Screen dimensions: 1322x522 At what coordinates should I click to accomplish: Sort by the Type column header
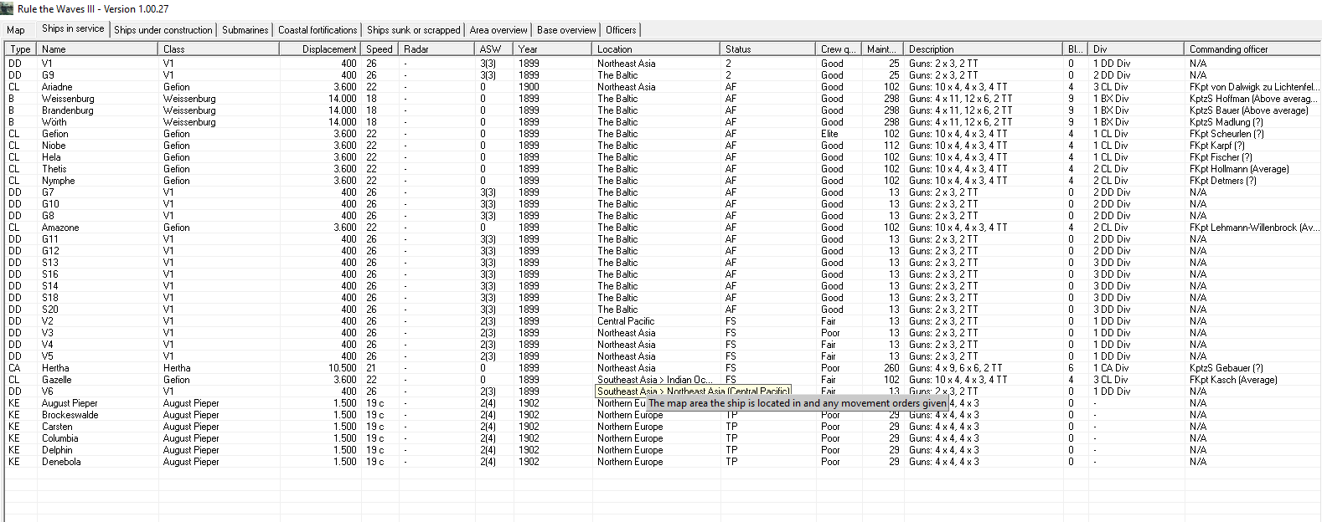(21, 49)
